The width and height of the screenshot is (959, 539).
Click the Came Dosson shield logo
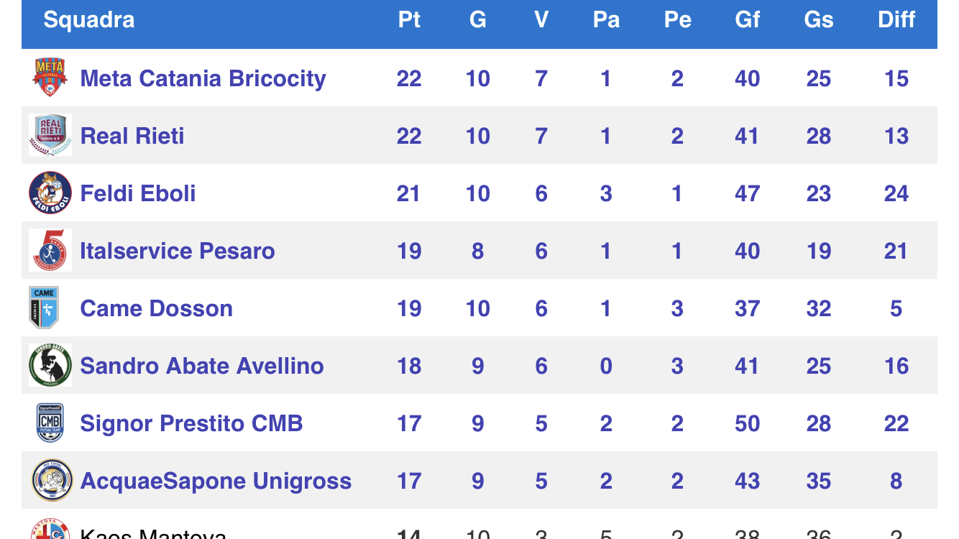coord(44,308)
